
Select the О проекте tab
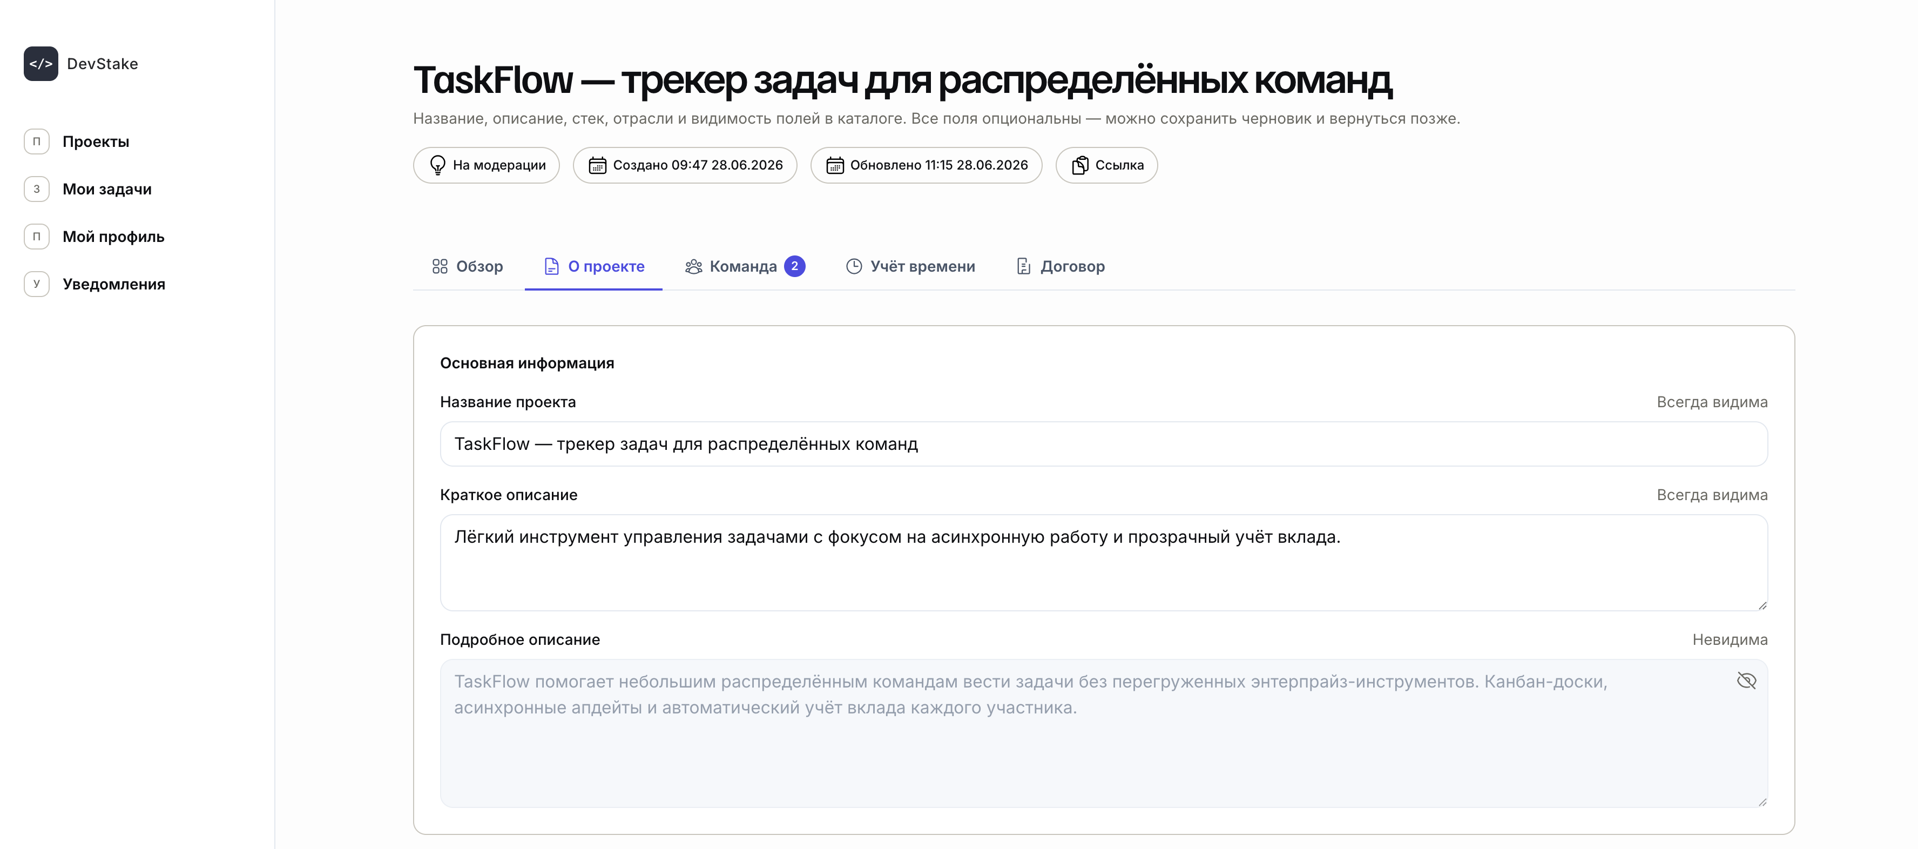click(x=593, y=267)
